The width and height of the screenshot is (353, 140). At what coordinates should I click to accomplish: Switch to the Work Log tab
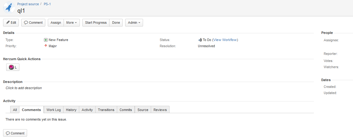pyautogui.click(x=54, y=110)
